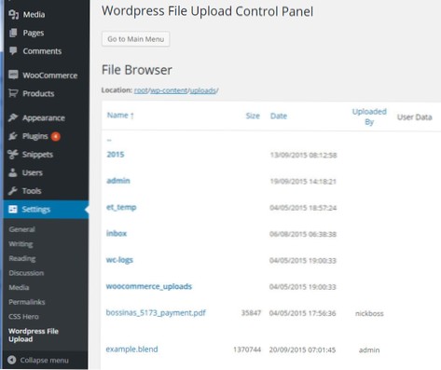Click the Settings sliders icon

click(x=13, y=209)
